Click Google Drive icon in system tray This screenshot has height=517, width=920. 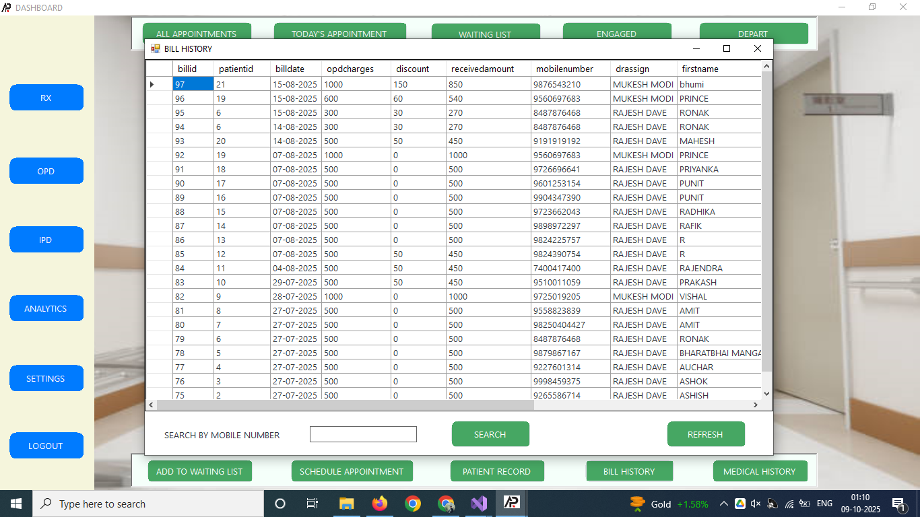pyautogui.click(x=740, y=504)
